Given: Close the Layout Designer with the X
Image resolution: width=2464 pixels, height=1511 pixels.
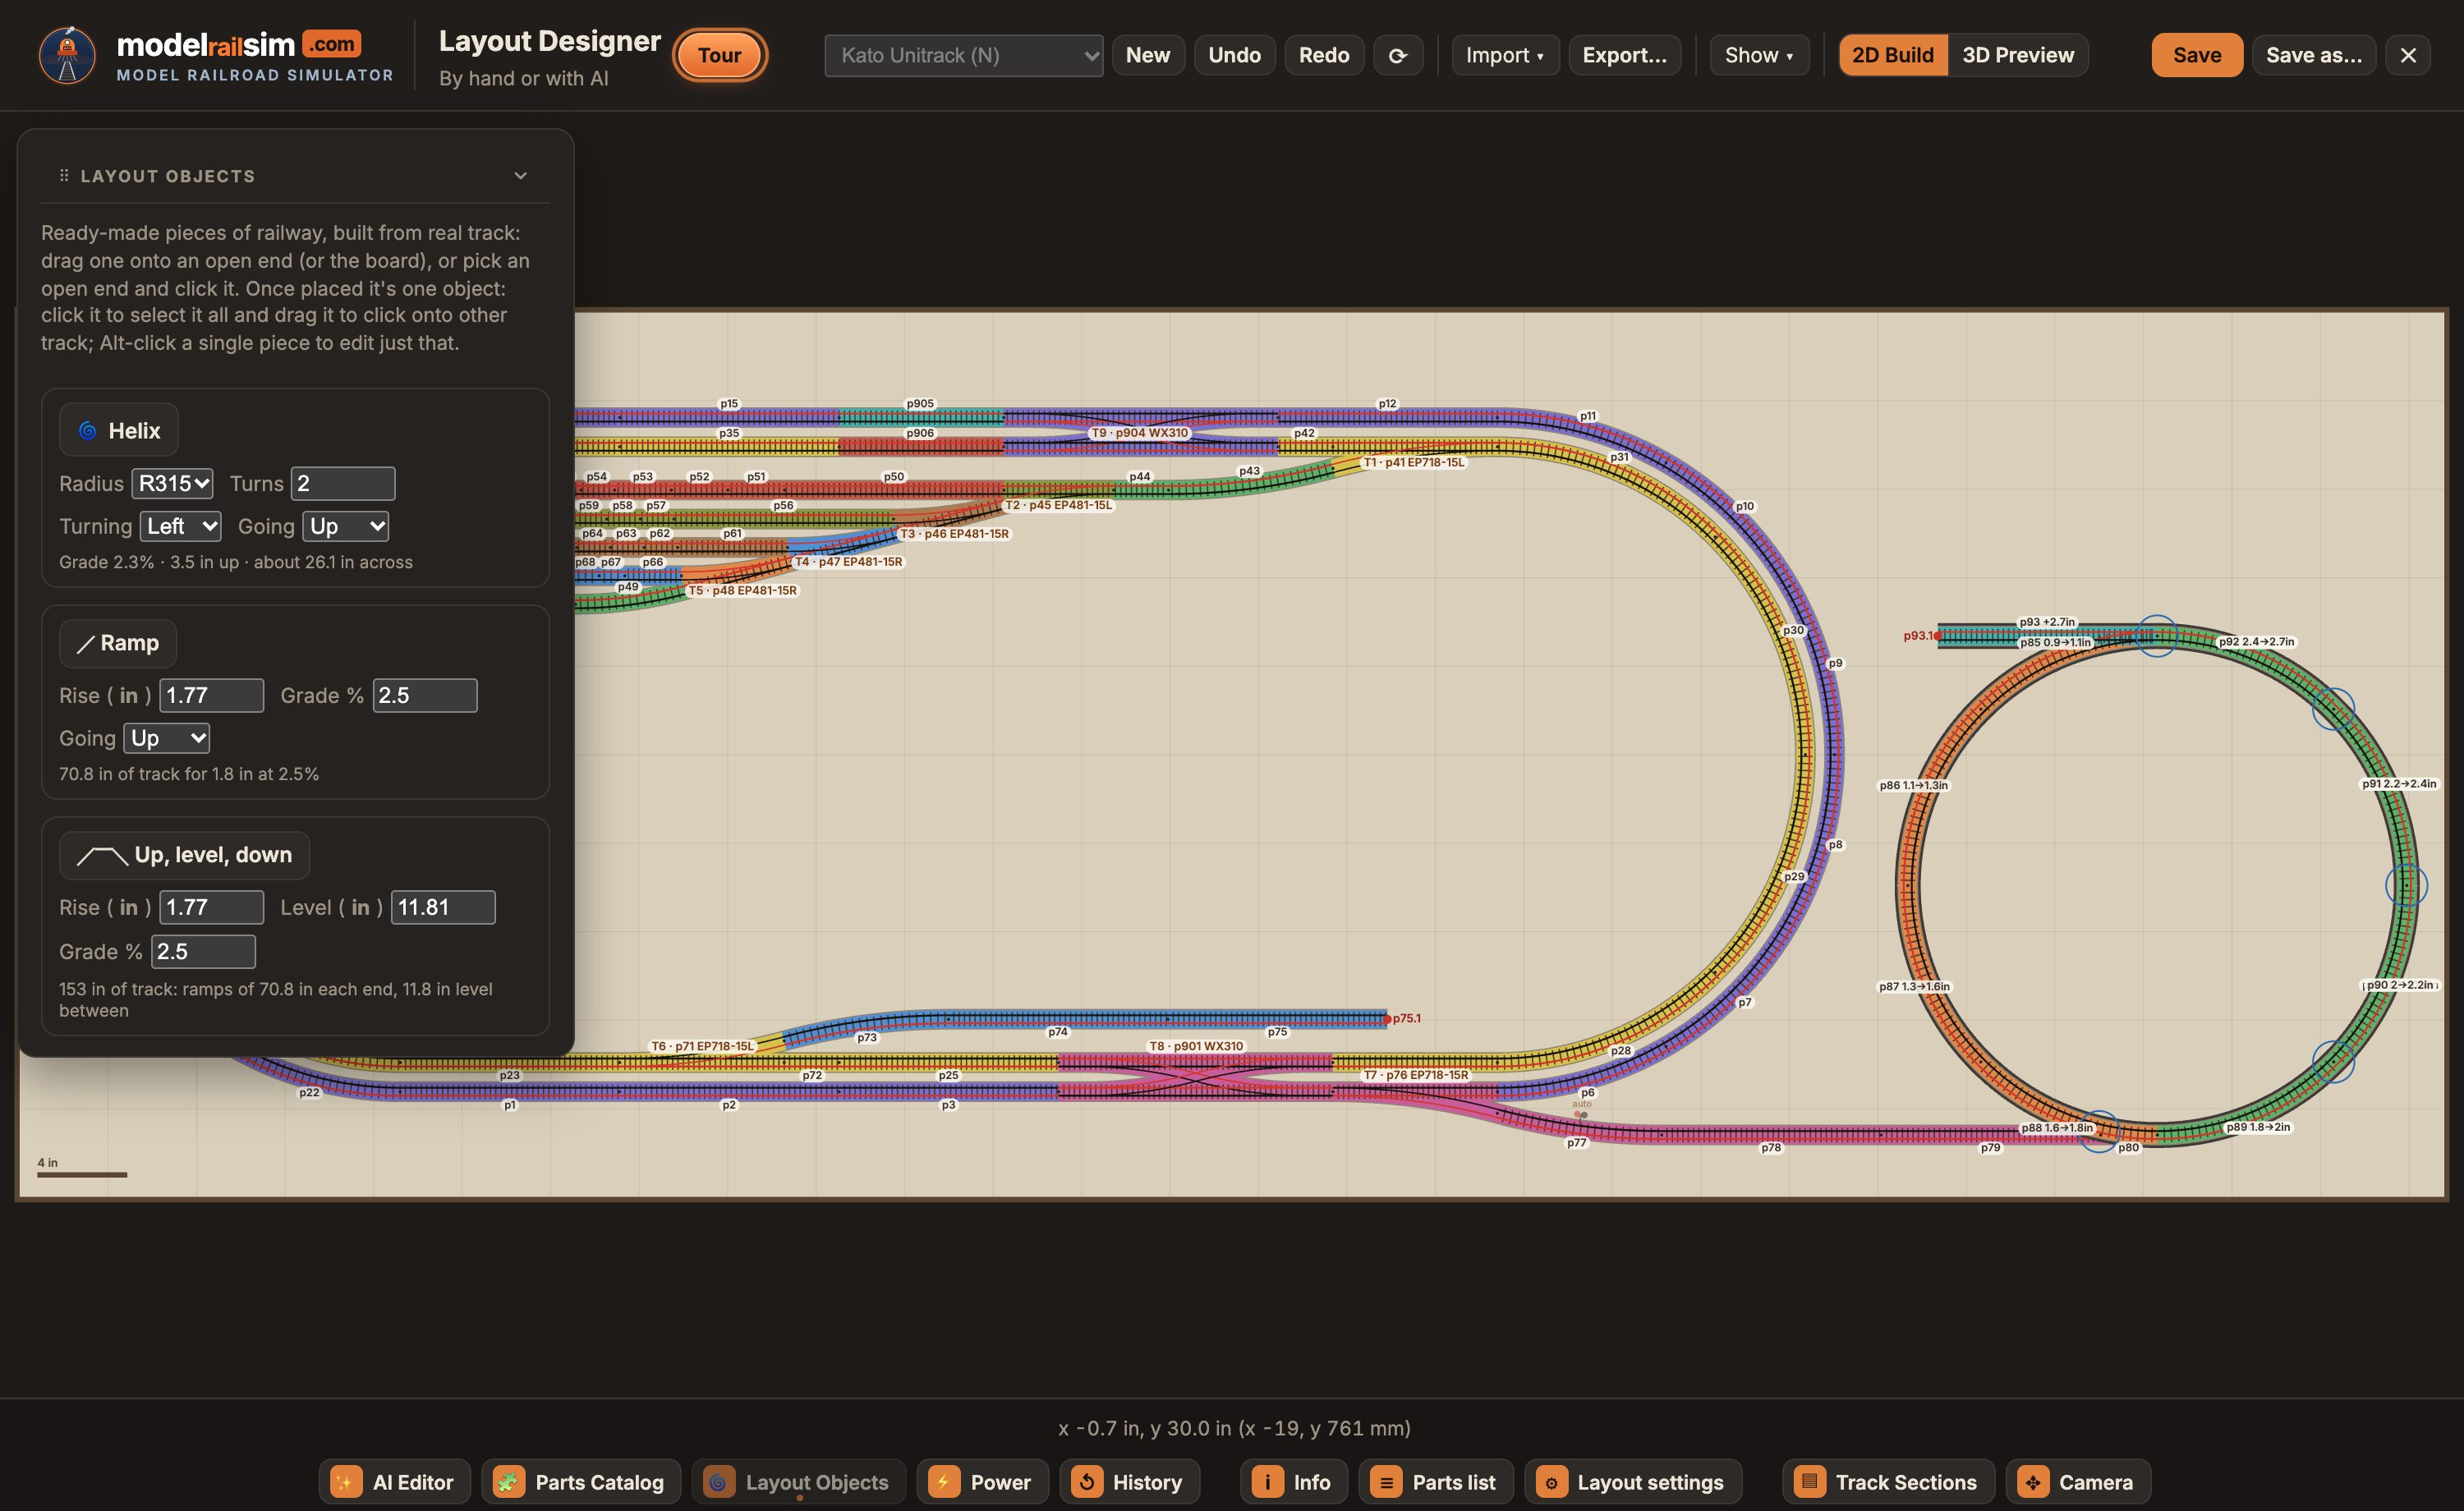Looking at the screenshot, I should 2408,55.
